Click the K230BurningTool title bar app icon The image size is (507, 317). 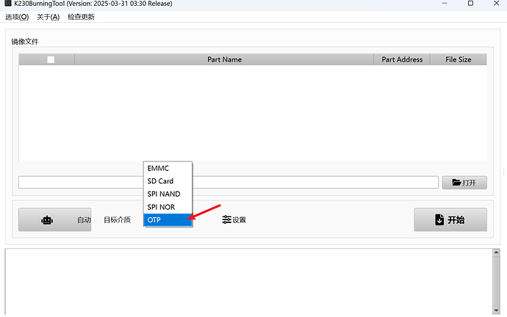7,4
